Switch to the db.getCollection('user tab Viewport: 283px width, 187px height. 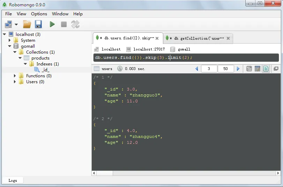pos(198,38)
